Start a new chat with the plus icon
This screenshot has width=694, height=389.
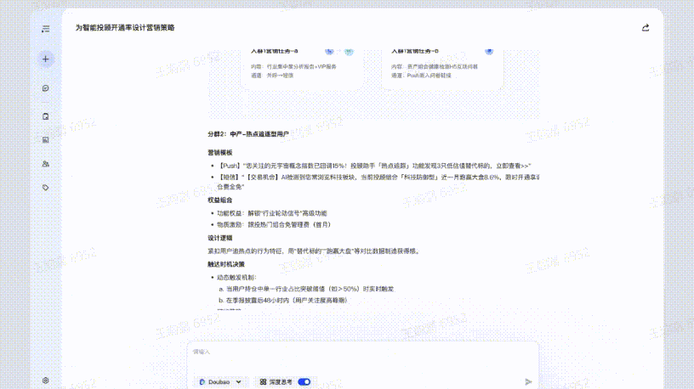pos(46,59)
